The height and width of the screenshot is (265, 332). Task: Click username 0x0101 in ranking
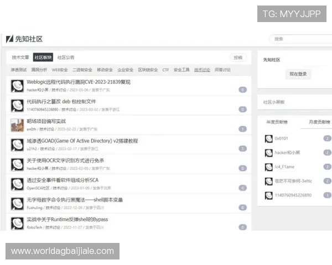click(x=281, y=139)
